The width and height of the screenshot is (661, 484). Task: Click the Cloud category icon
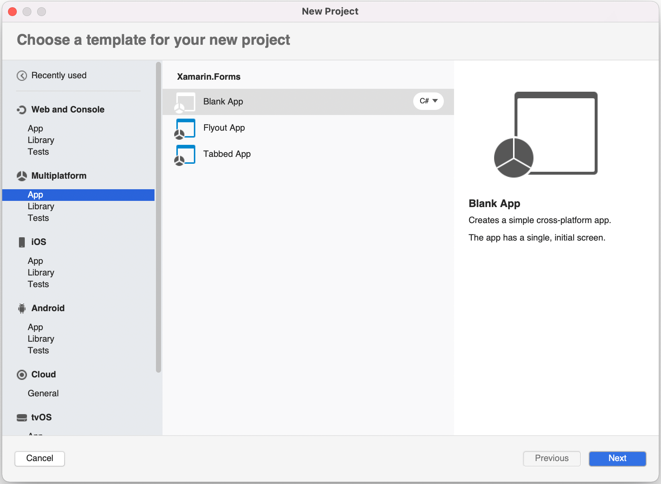22,374
